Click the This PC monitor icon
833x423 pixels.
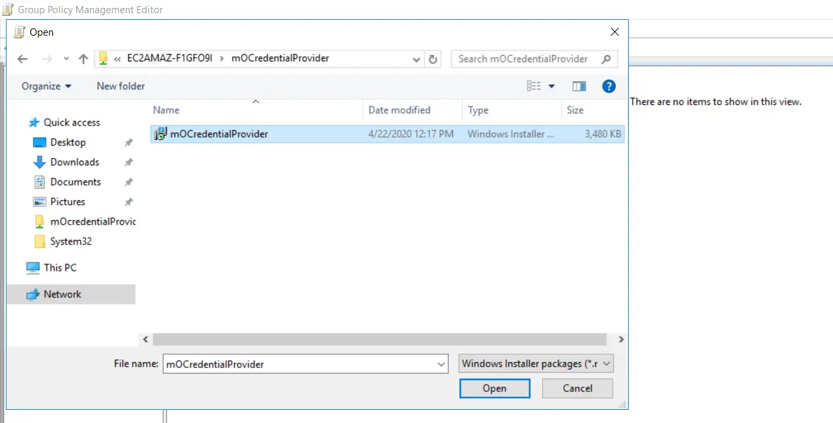tap(33, 268)
